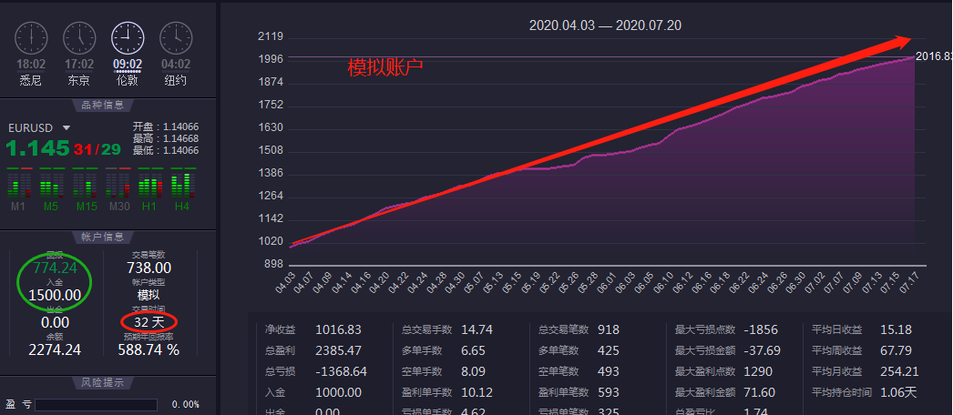Image resolution: width=953 pixels, height=415 pixels.
Task: Click the 多单手数 value 6.65
Action: point(474,350)
